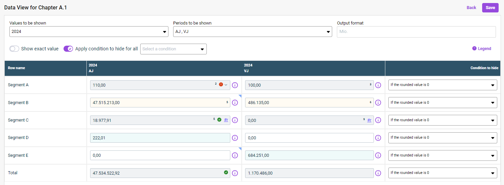Click the Segment E row label
The height and width of the screenshot is (185, 504).
pyautogui.click(x=18, y=155)
